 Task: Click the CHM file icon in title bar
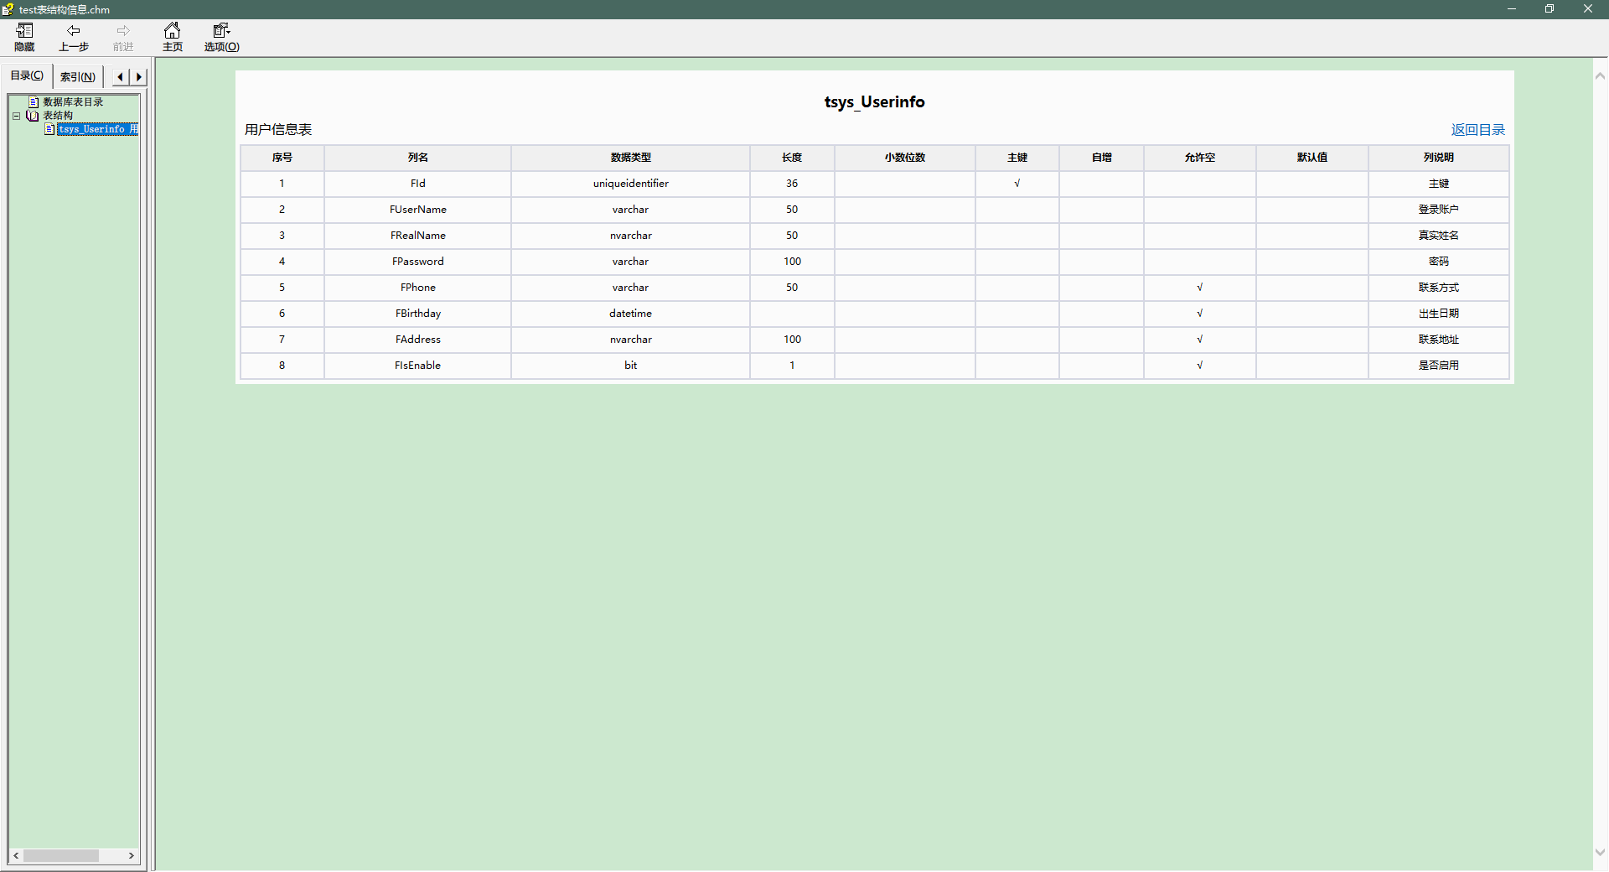pos(8,9)
